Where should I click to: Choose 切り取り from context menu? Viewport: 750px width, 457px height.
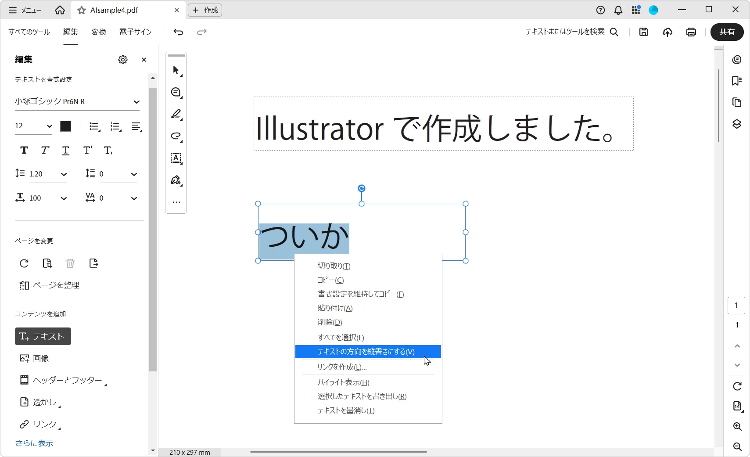(368, 266)
